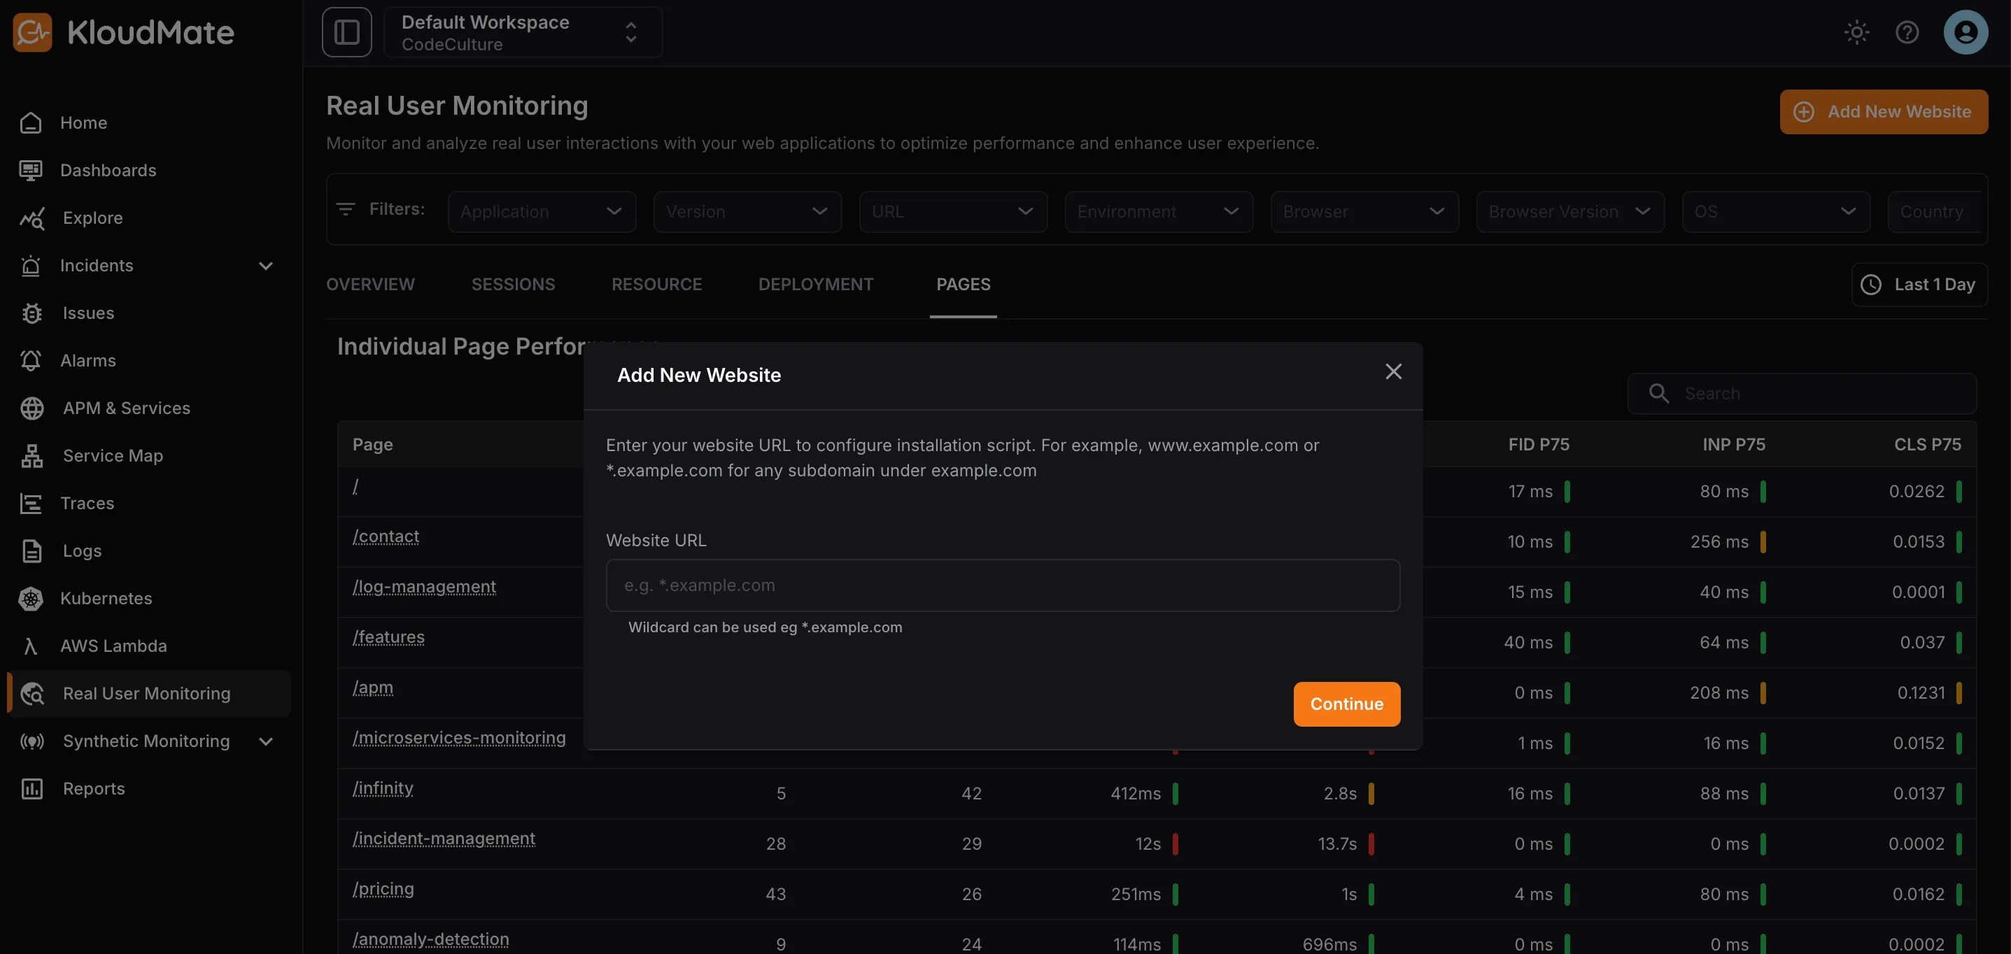Click the KloudMate logo icon
2011x954 pixels.
click(x=32, y=32)
